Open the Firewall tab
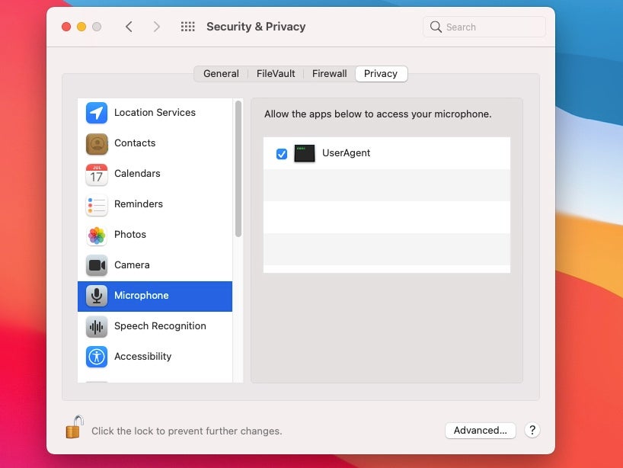623x468 pixels. pos(329,74)
